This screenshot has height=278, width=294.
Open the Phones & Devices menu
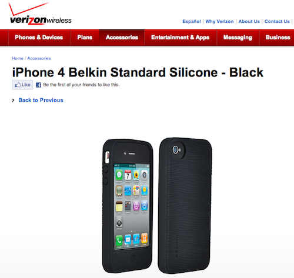coord(39,38)
